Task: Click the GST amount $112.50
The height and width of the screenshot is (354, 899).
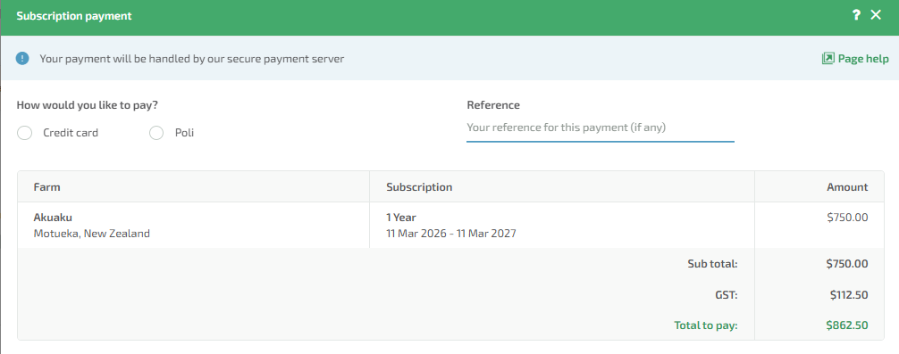Action: click(849, 295)
